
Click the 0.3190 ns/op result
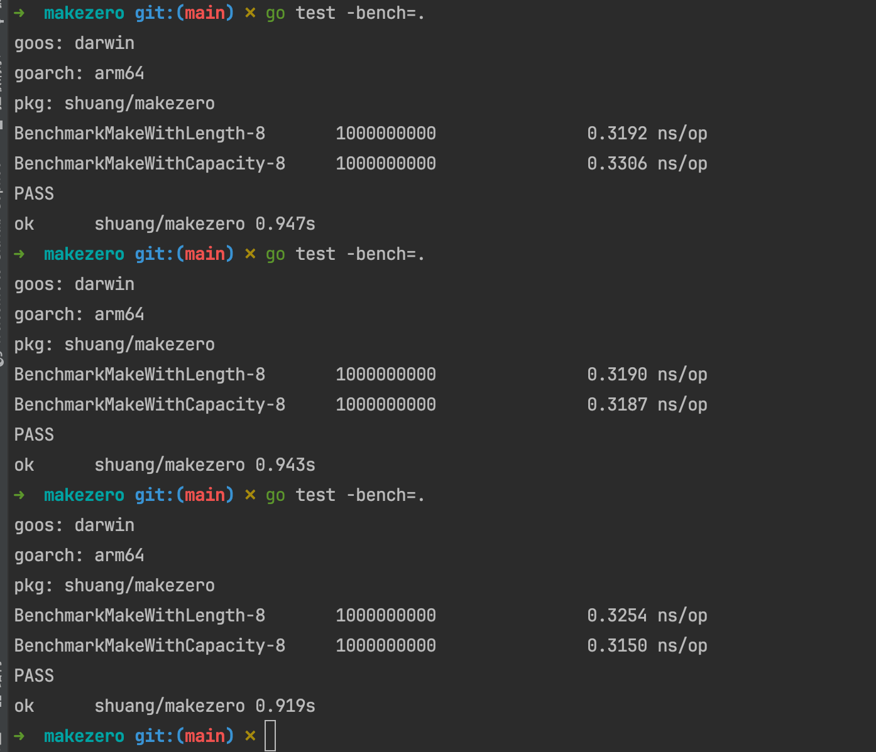pos(647,374)
